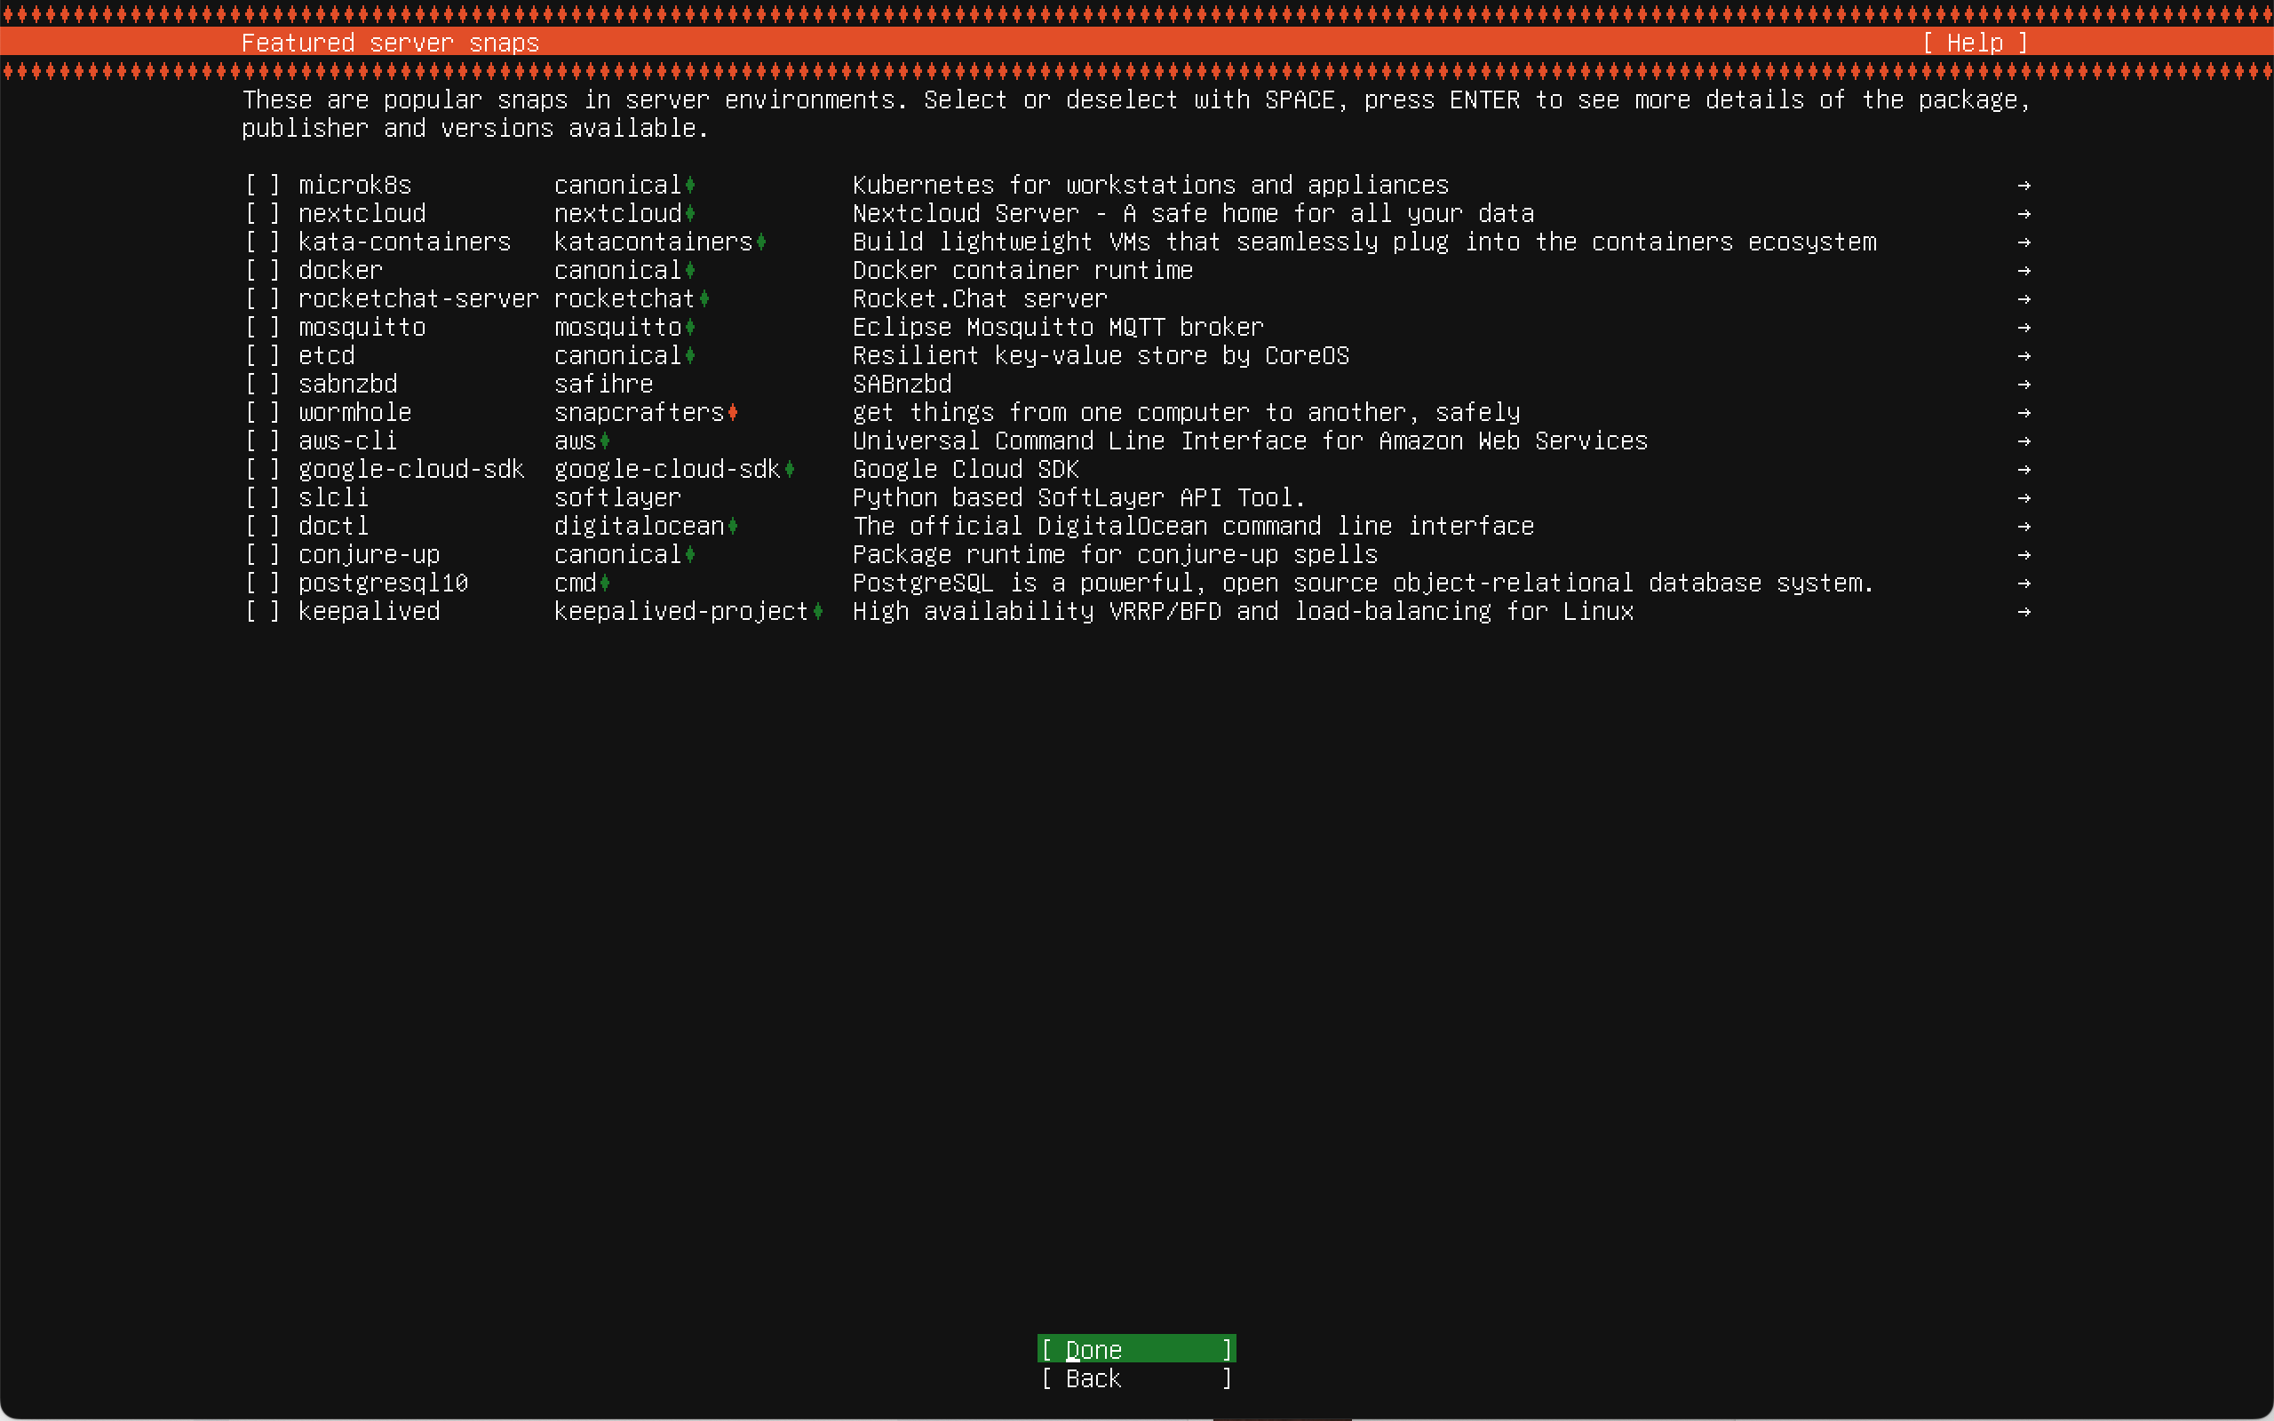
Task: Expand details arrow for Rocket.Chat server
Action: pos(2024,299)
